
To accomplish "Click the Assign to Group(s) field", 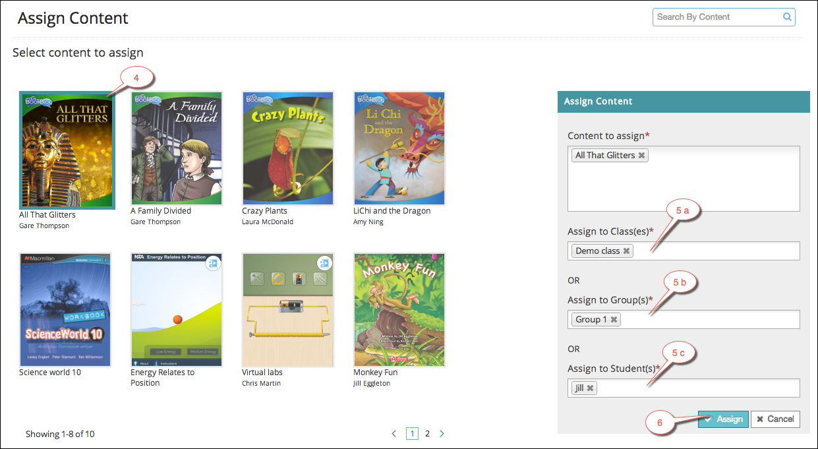I will (x=684, y=320).
